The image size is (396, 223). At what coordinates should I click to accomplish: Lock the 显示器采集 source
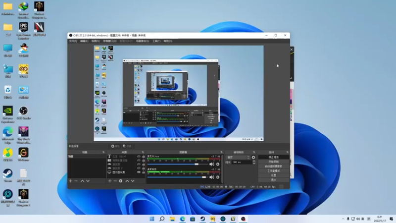[144, 172]
